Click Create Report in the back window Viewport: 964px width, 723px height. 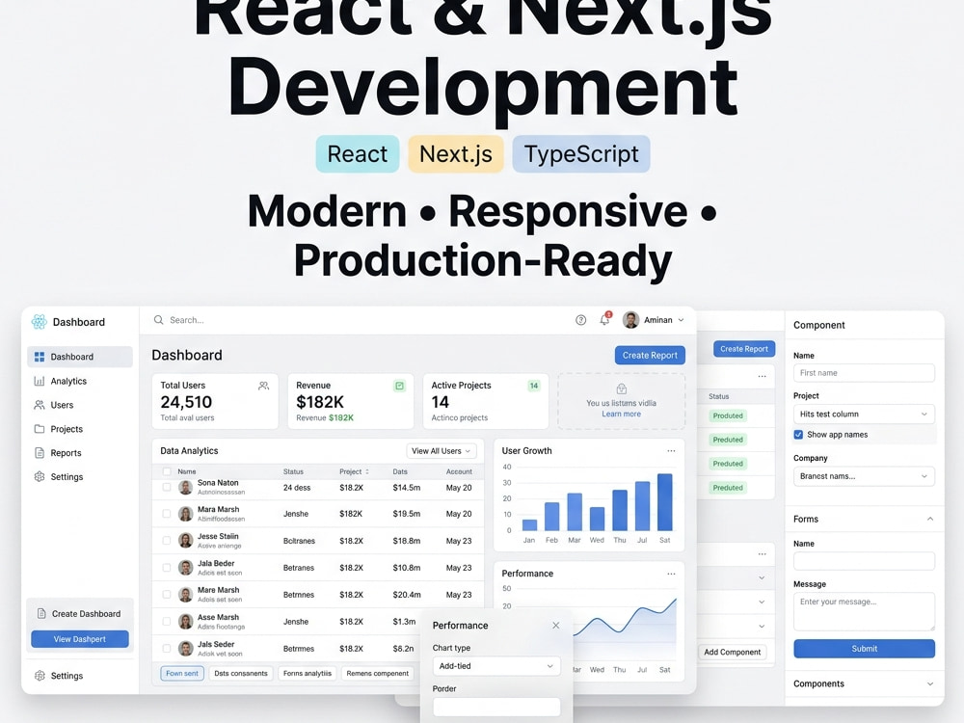[x=744, y=349]
